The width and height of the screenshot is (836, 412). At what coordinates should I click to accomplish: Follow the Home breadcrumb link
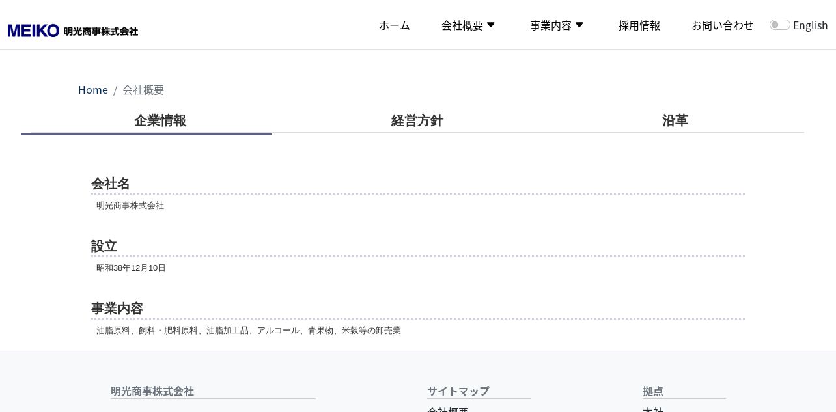(93, 90)
